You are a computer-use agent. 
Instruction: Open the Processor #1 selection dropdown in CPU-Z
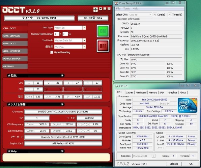point(153,156)
